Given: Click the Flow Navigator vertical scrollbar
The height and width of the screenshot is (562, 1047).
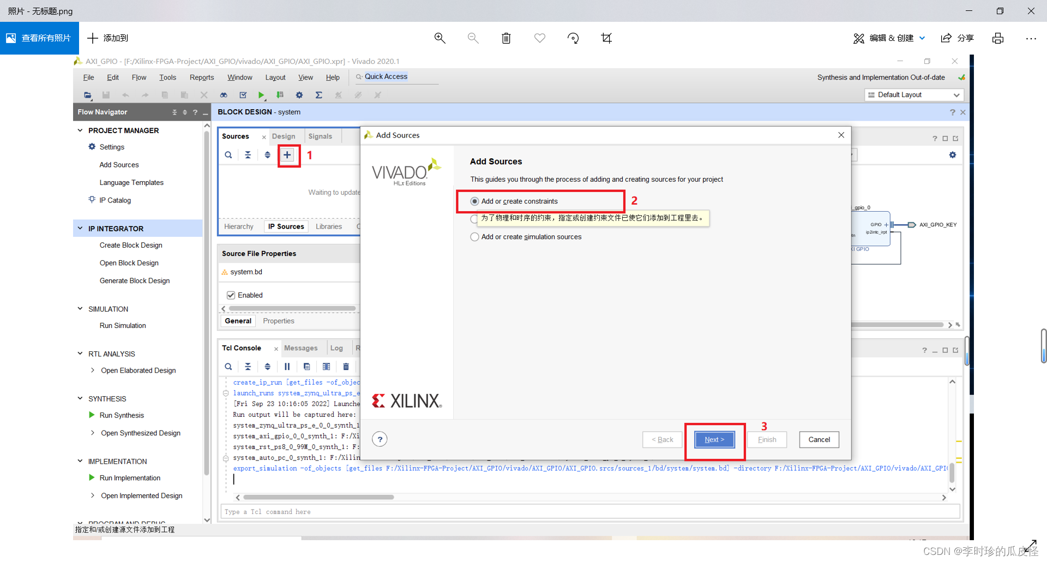Looking at the screenshot, I should 207,303.
